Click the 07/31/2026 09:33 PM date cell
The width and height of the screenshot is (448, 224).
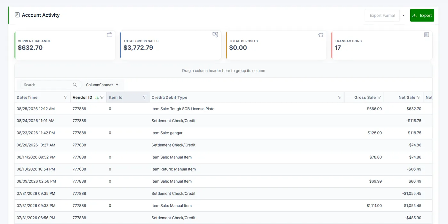pos(43,205)
